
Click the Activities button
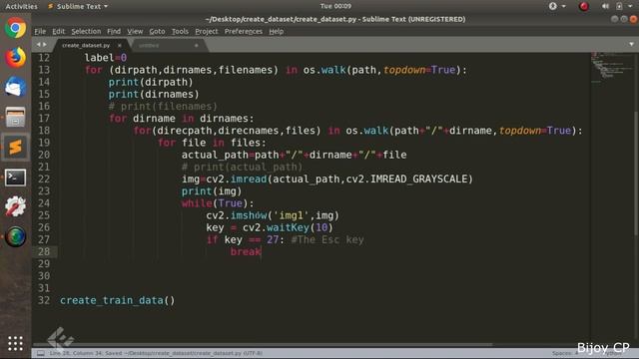(21, 6)
